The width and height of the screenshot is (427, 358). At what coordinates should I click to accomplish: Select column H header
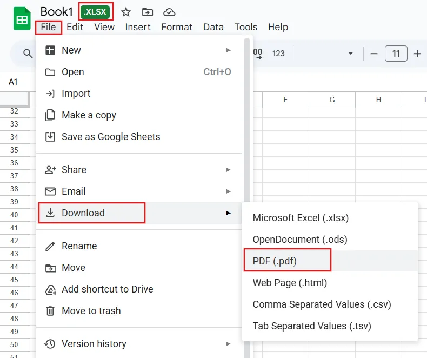click(x=378, y=100)
